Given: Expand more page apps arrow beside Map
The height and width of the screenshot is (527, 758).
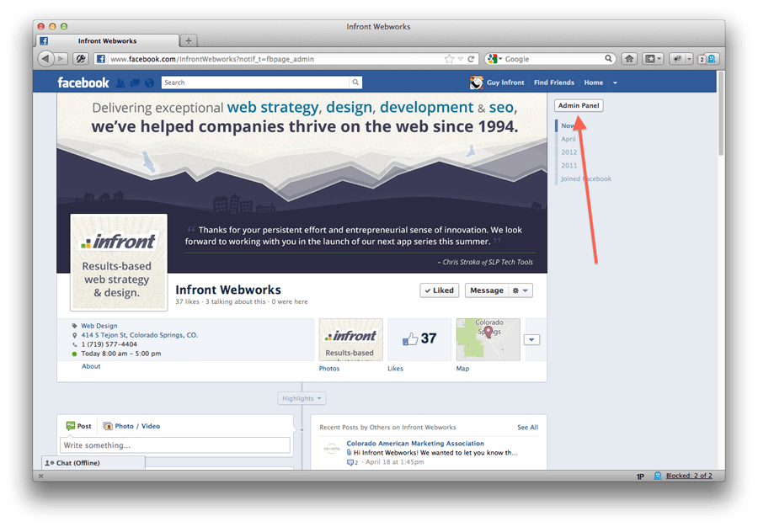Looking at the screenshot, I should point(531,339).
